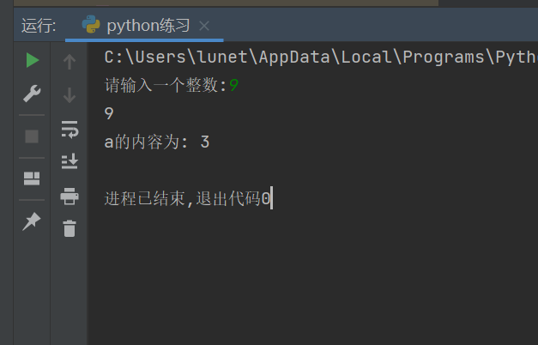Toggle scroll to end of output
This screenshot has height=345, width=538.
click(x=70, y=161)
